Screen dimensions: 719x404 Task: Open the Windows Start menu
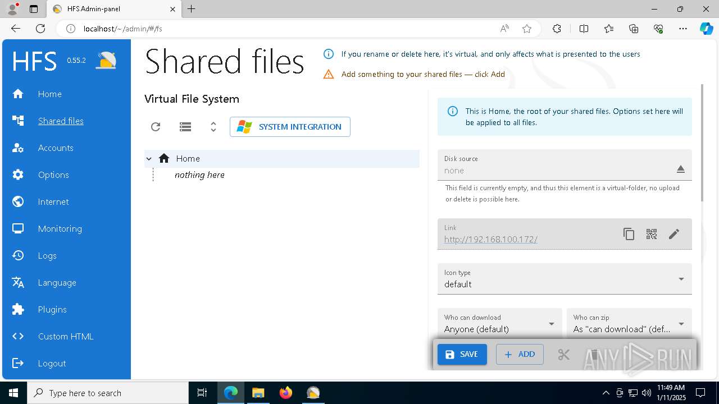click(x=13, y=393)
